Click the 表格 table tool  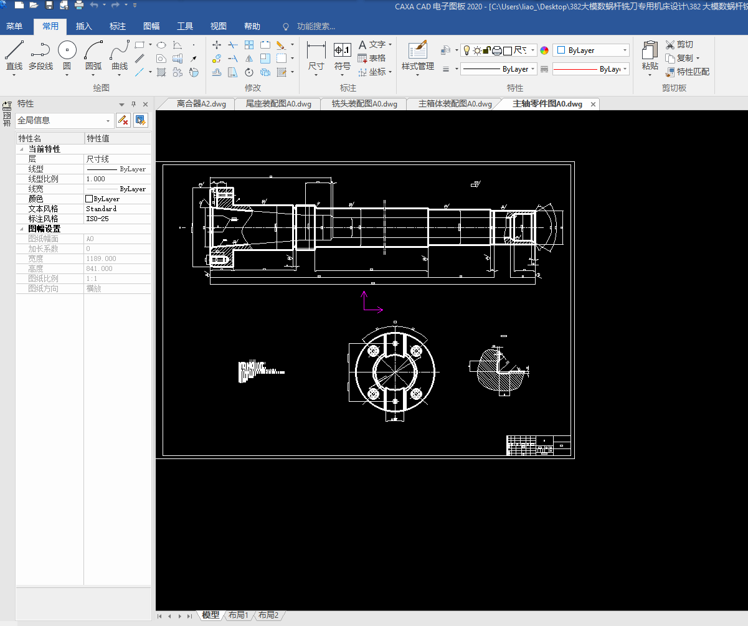pyautogui.click(x=372, y=59)
